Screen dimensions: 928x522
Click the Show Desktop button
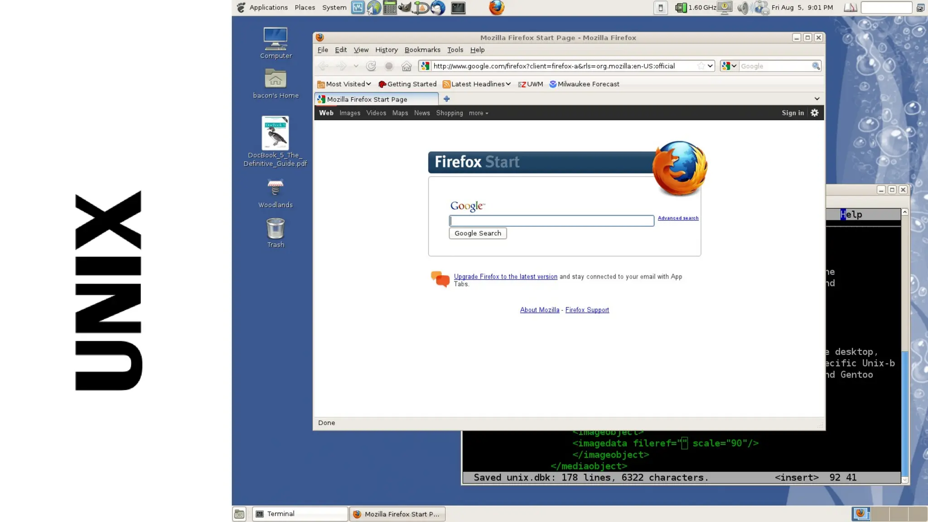click(x=239, y=514)
